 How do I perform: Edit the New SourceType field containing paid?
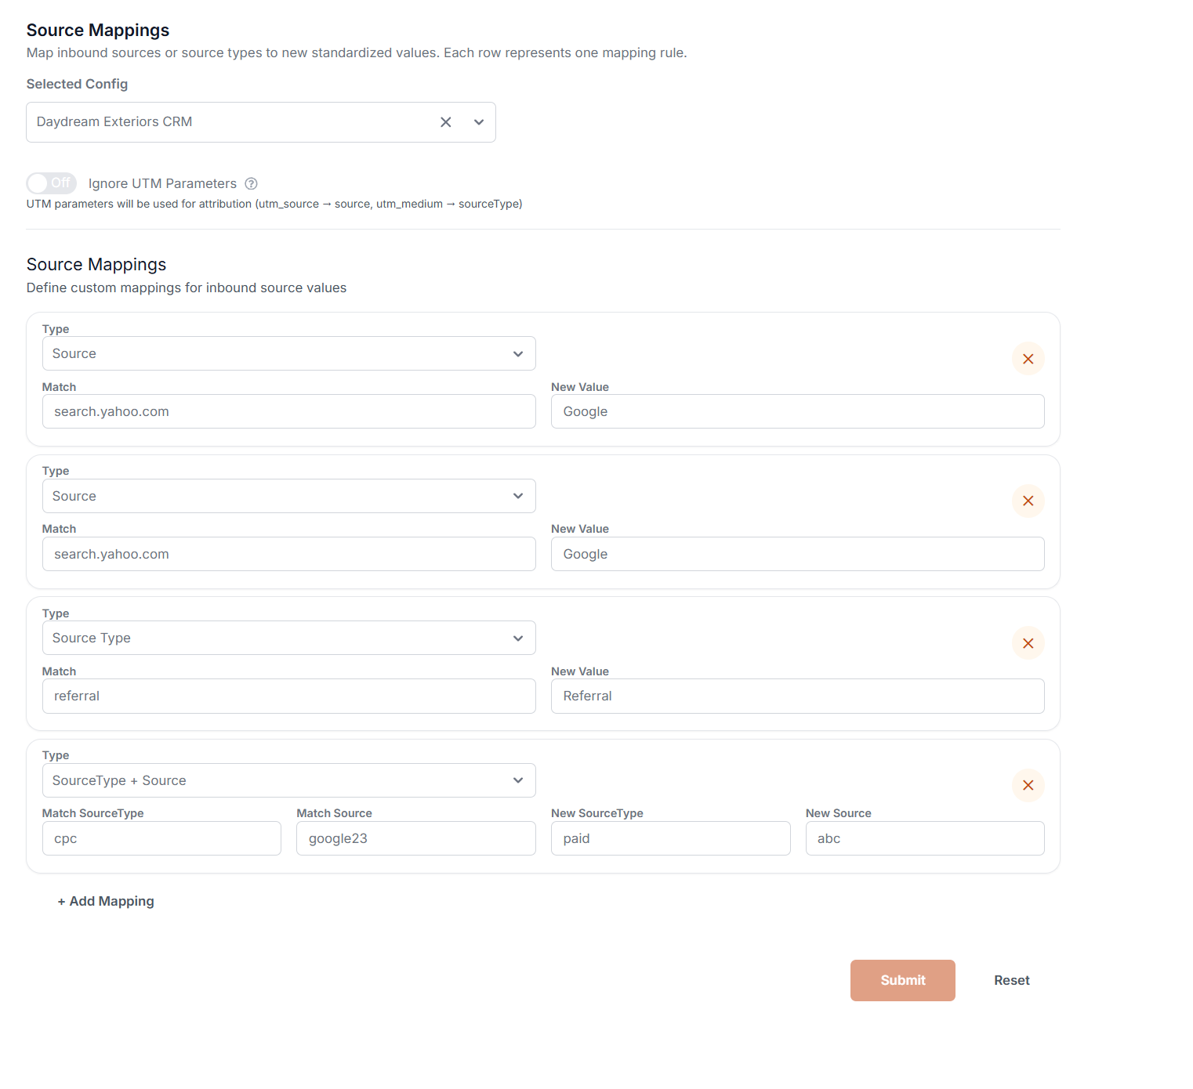pos(670,838)
